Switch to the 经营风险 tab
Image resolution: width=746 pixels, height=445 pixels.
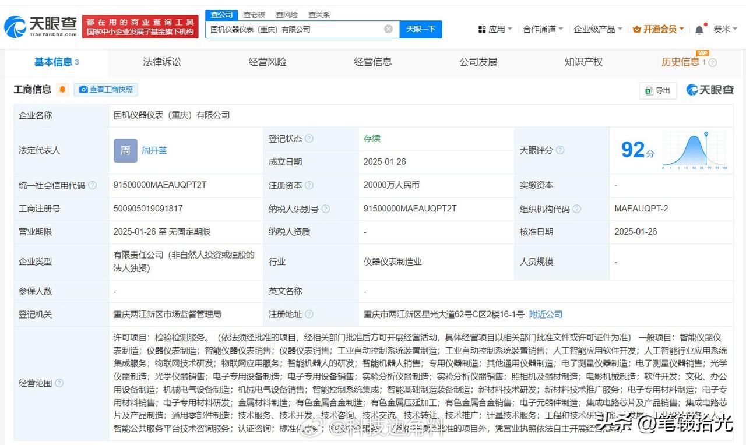268,62
